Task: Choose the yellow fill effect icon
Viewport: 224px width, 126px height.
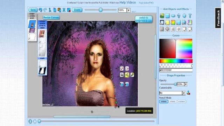Action: pyautogui.click(x=167, y=22)
